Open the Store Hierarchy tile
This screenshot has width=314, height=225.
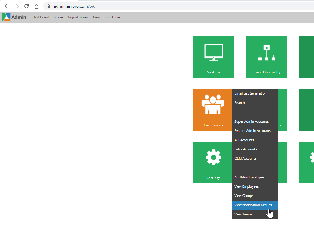point(266,57)
